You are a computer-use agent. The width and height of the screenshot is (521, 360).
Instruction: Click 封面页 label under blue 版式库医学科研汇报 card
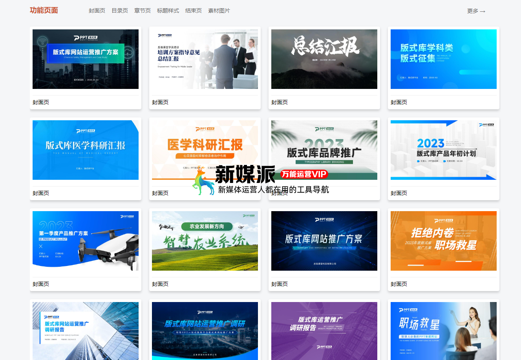click(x=41, y=193)
